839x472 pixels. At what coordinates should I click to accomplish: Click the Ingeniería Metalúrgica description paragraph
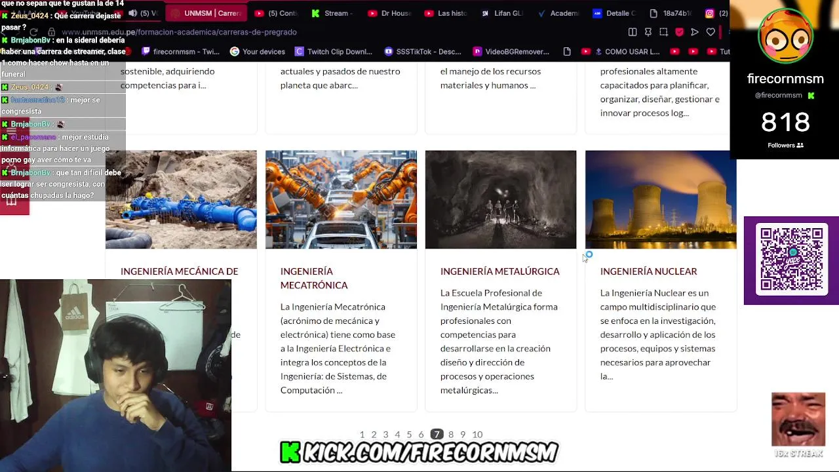(499, 342)
